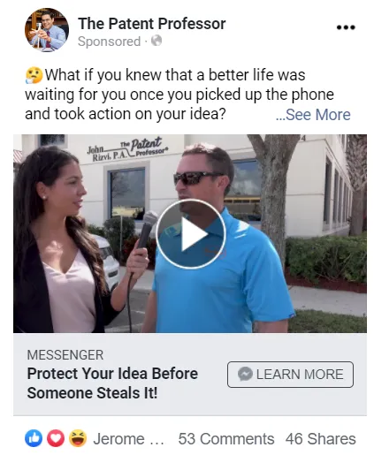This screenshot has width=374, height=455.
Task: Click the blue Like reaction icon
Action: point(34,438)
